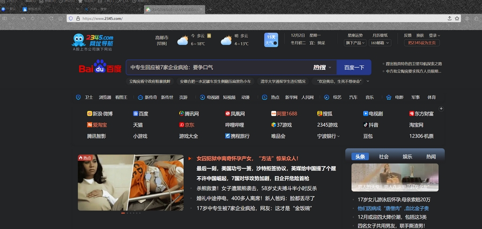Click the 东方财富 site icon

tap(411, 114)
